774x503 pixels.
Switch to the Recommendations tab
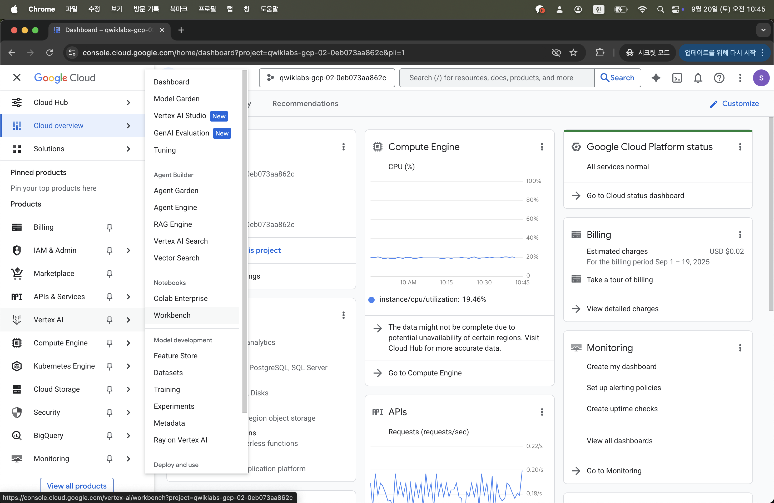[305, 104]
